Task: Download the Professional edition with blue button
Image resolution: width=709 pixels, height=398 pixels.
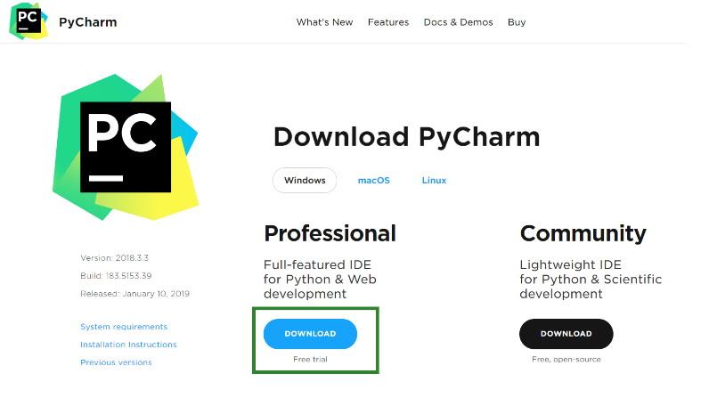Action: coord(310,334)
